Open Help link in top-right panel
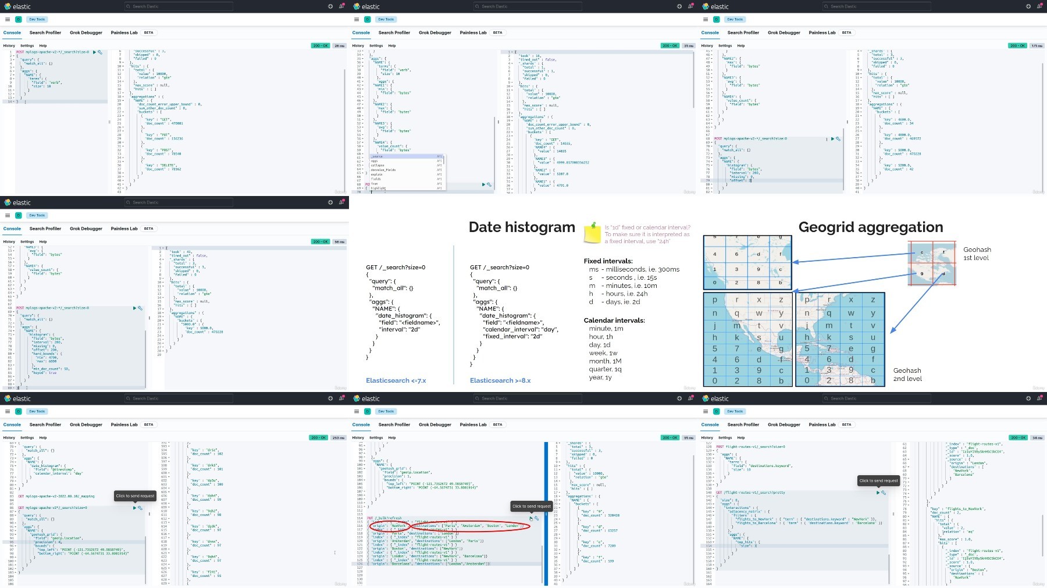 coord(741,45)
